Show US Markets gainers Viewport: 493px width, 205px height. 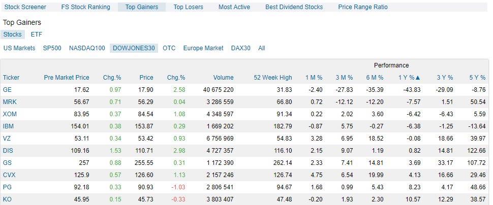[x=19, y=48]
